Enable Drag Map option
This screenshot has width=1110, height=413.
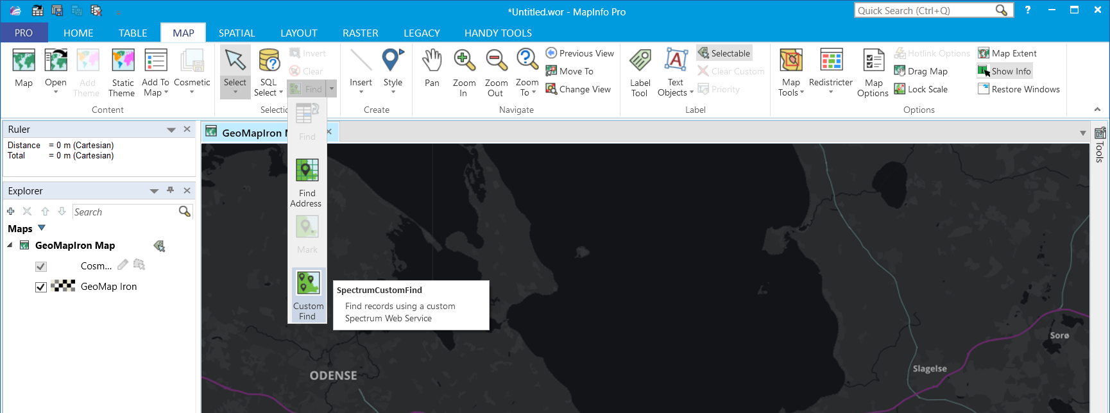921,71
